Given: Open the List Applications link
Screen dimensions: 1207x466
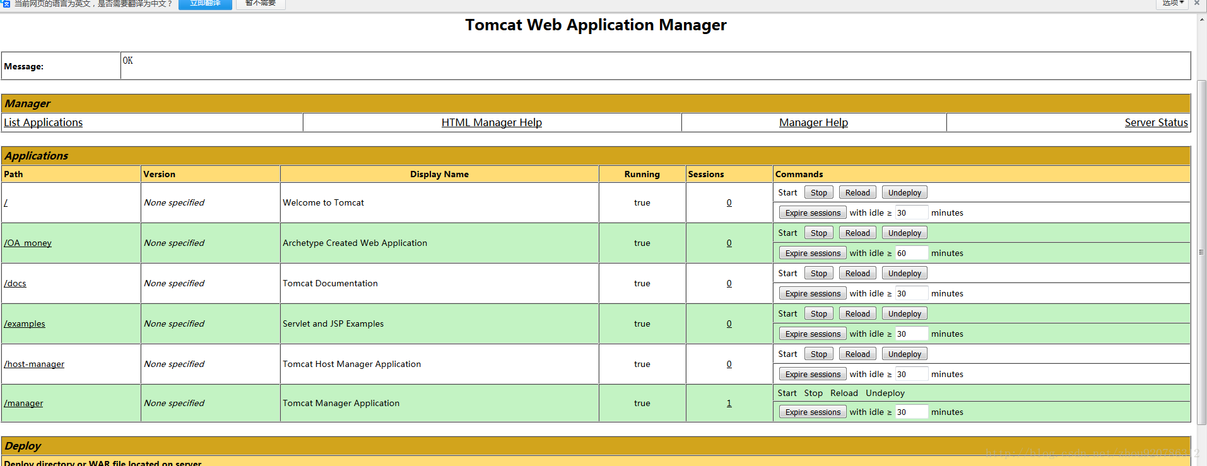Looking at the screenshot, I should point(43,122).
